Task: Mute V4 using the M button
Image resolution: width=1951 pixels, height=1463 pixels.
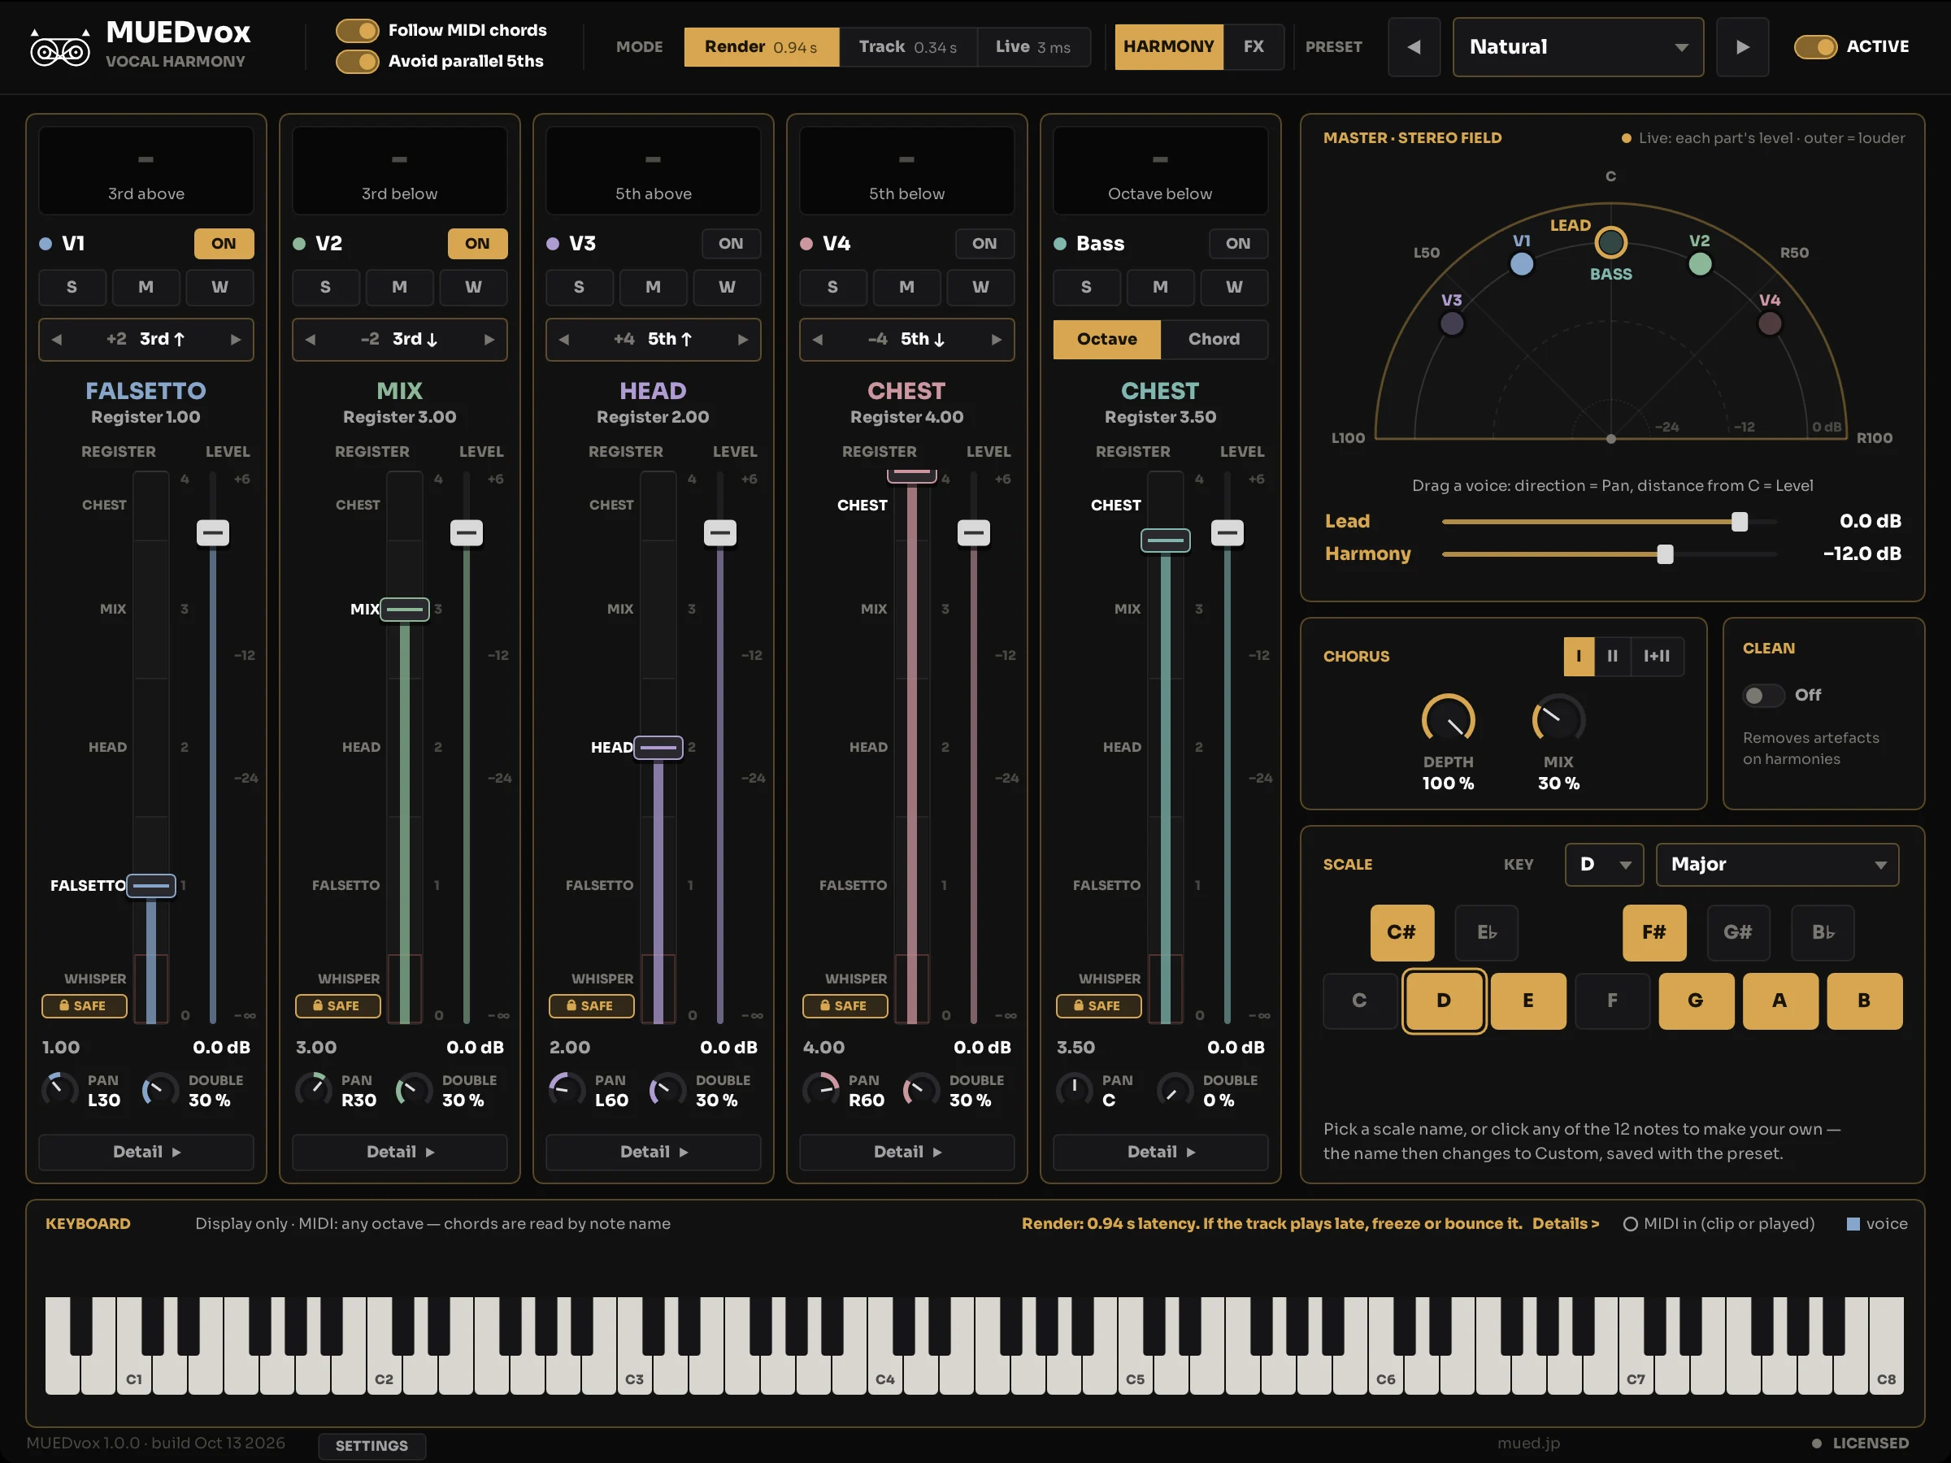Action: pos(906,288)
